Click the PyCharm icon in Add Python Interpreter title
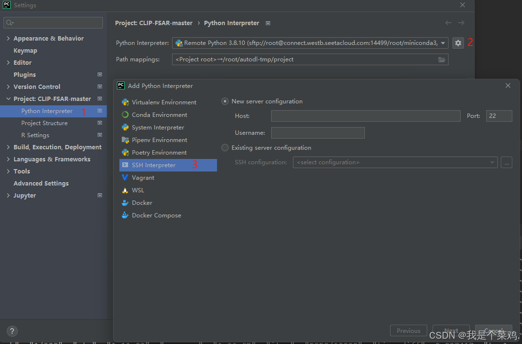Image resolution: width=522 pixels, height=344 pixels. point(121,86)
